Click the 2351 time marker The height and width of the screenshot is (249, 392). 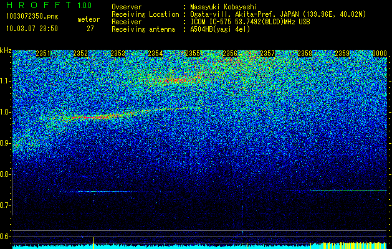(x=43, y=54)
